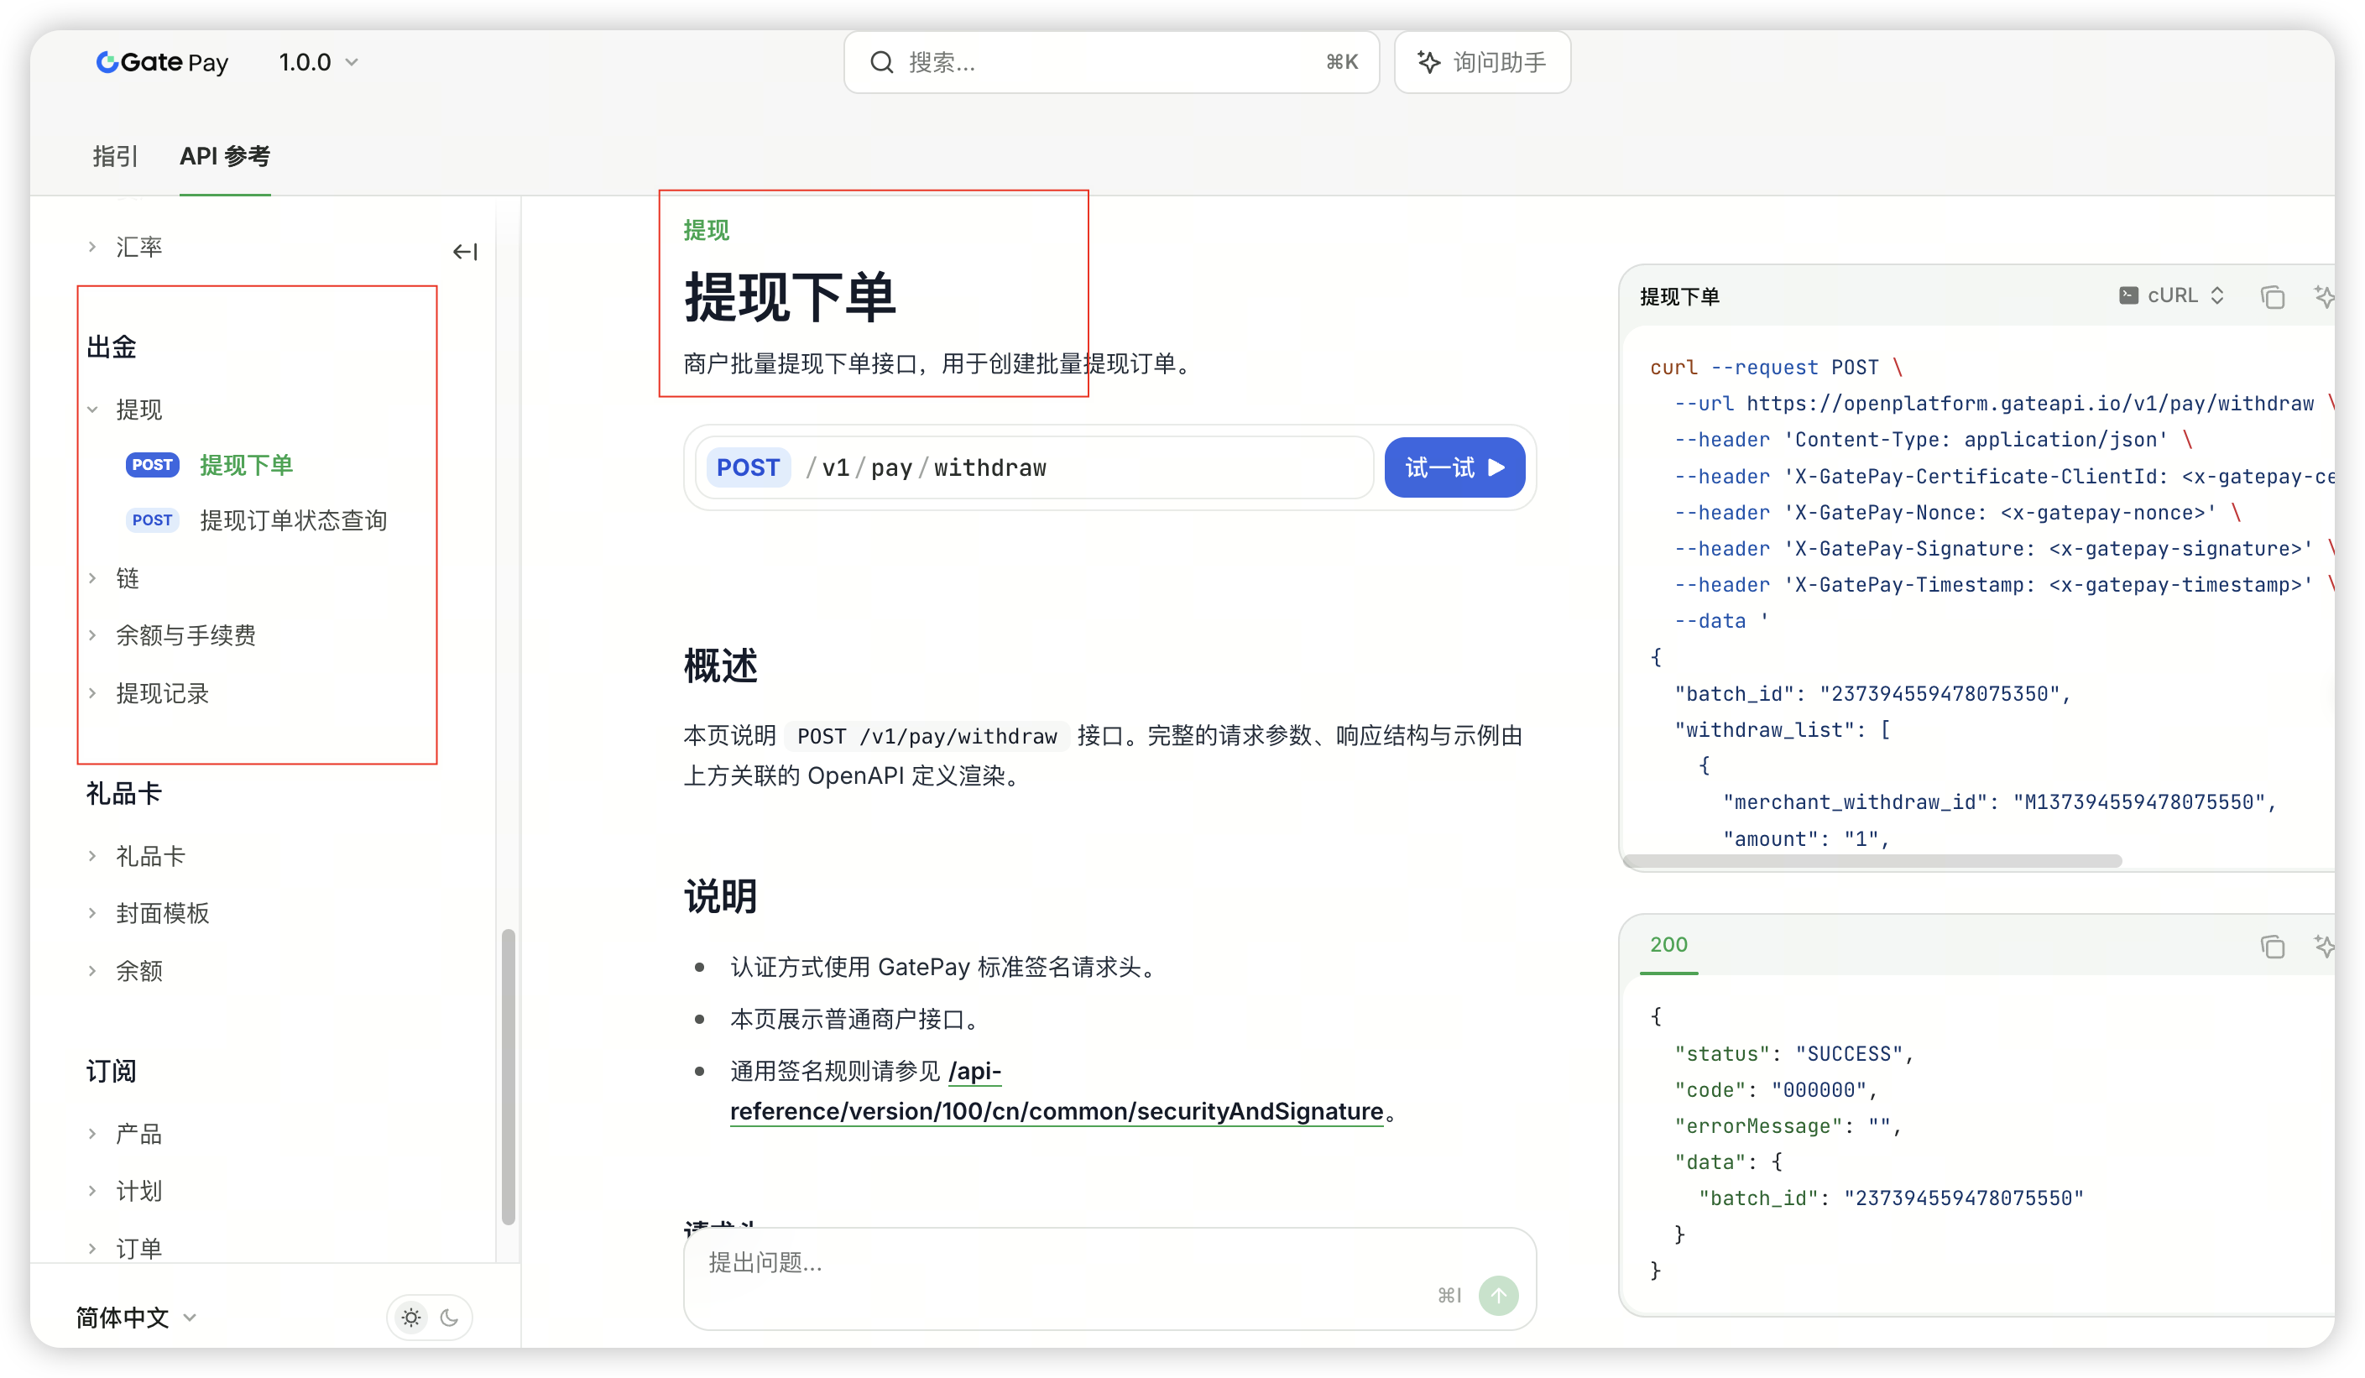
Task: Expand 礼品卡 group under 礼品卡 section
Action: [92, 856]
